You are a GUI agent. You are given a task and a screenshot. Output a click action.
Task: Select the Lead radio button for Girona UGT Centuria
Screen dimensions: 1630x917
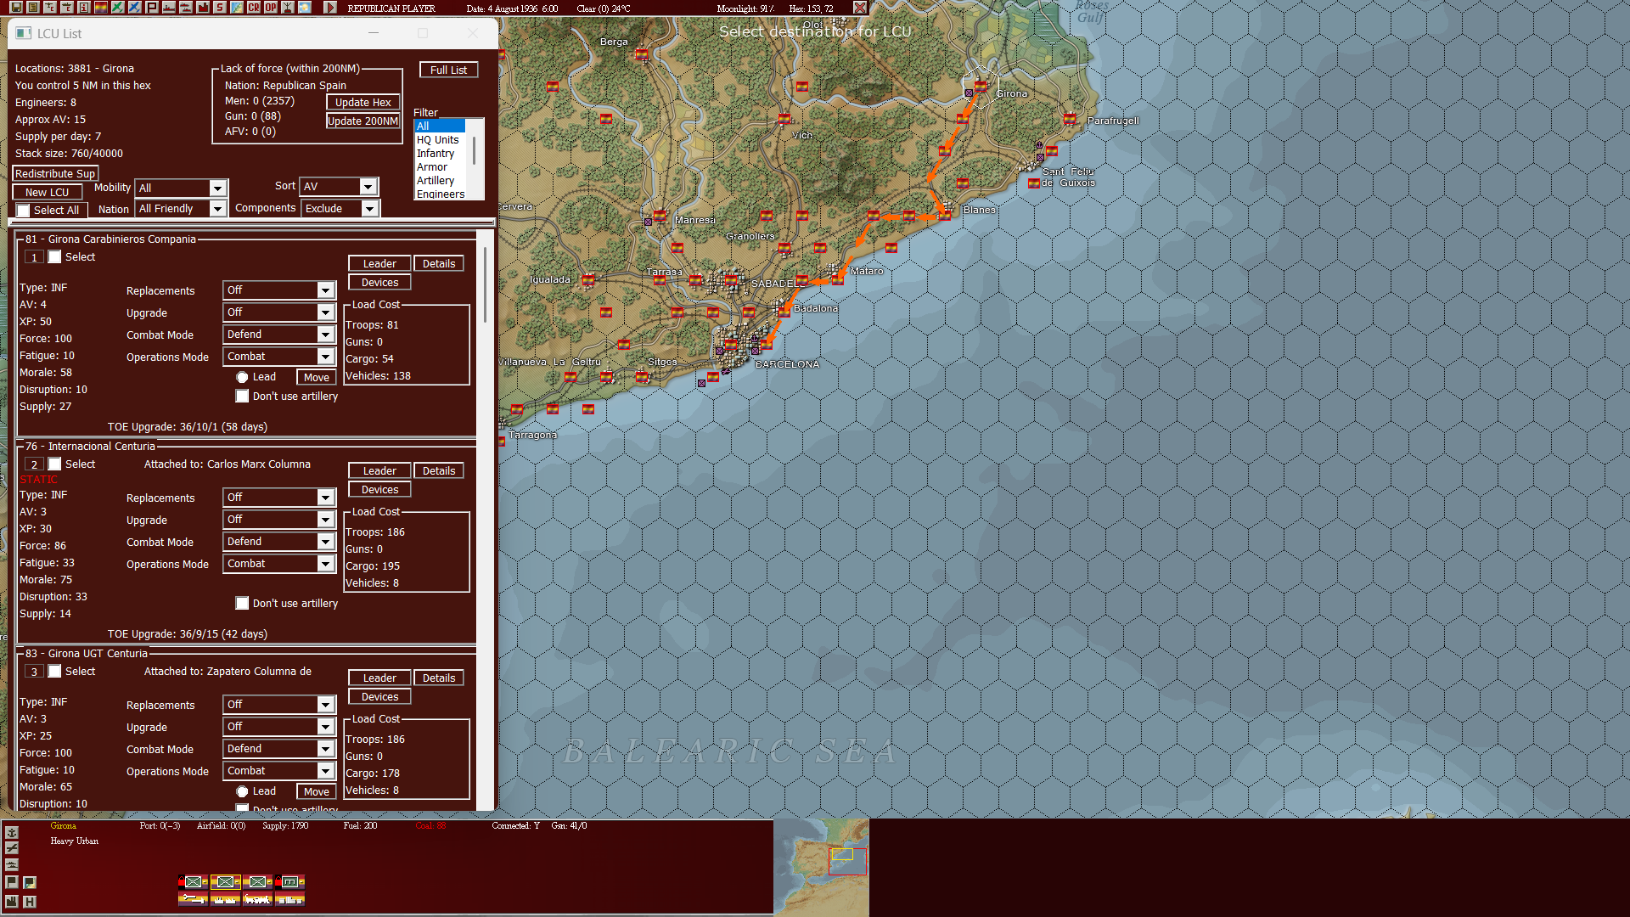click(244, 790)
